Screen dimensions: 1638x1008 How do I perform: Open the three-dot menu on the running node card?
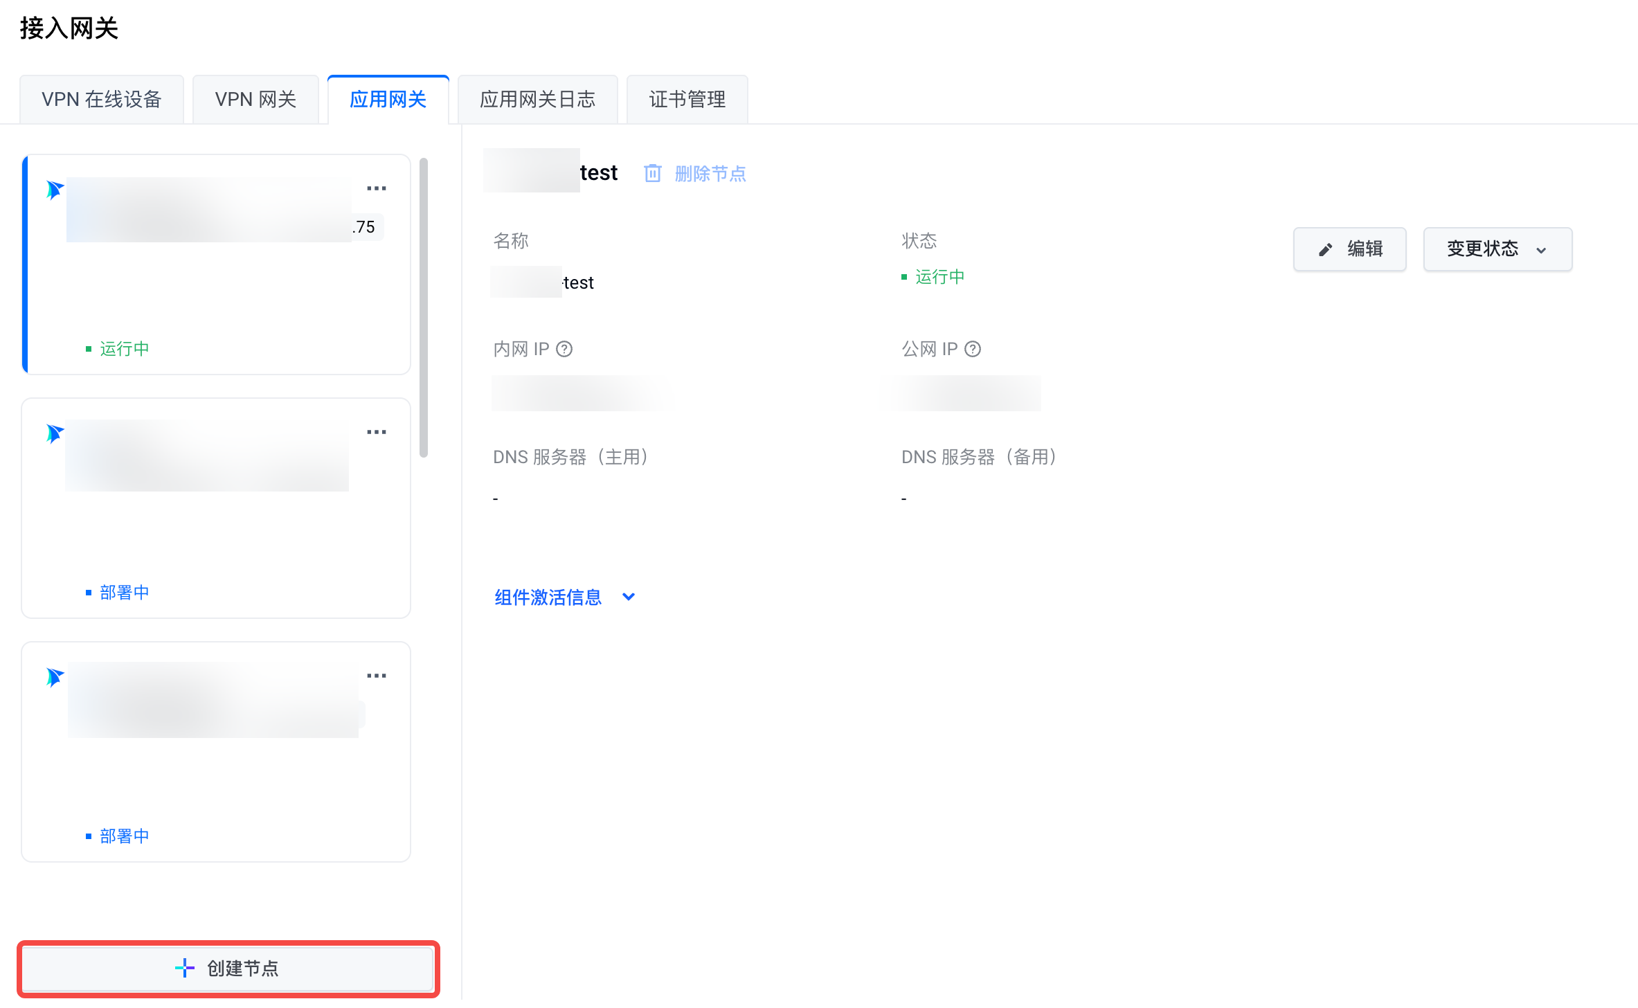377,188
